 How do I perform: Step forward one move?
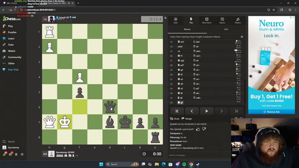[x=221, y=111]
